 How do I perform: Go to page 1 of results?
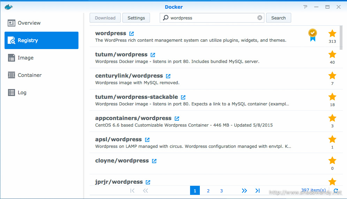tap(195, 191)
